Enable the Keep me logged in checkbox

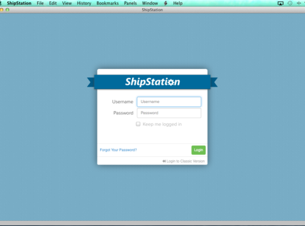coord(138,124)
